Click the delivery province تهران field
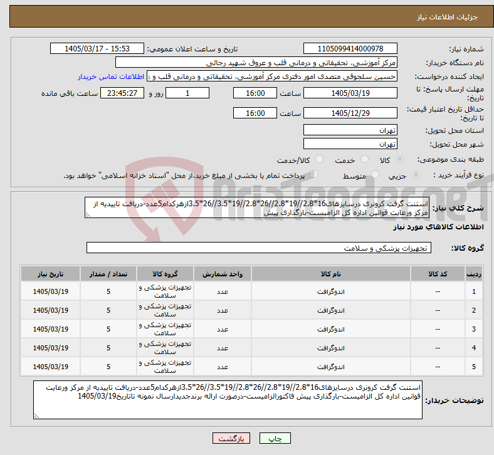494x455 pixels. click(350, 130)
